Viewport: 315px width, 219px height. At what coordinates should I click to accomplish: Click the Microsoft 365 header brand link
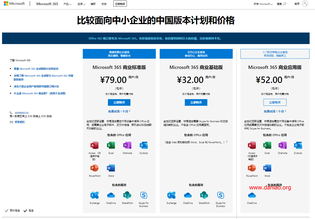[x=47, y=4]
